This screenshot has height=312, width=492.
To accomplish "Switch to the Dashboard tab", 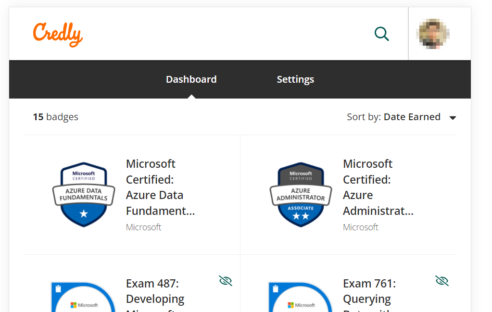I will (191, 79).
